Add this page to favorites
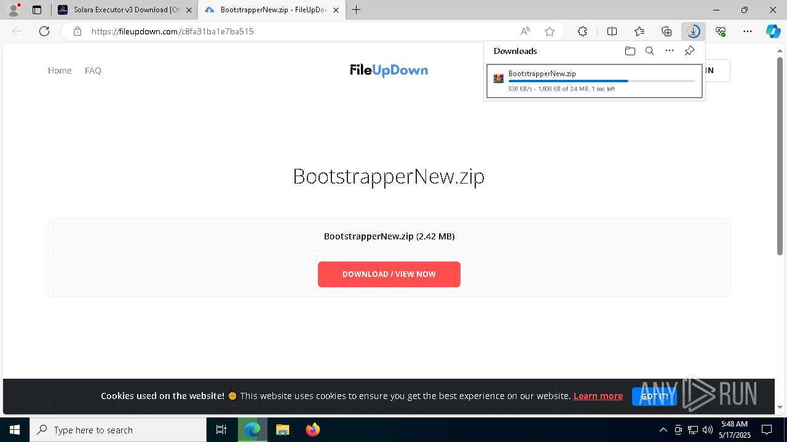Image resolution: width=787 pixels, height=442 pixels. (x=550, y=31)
